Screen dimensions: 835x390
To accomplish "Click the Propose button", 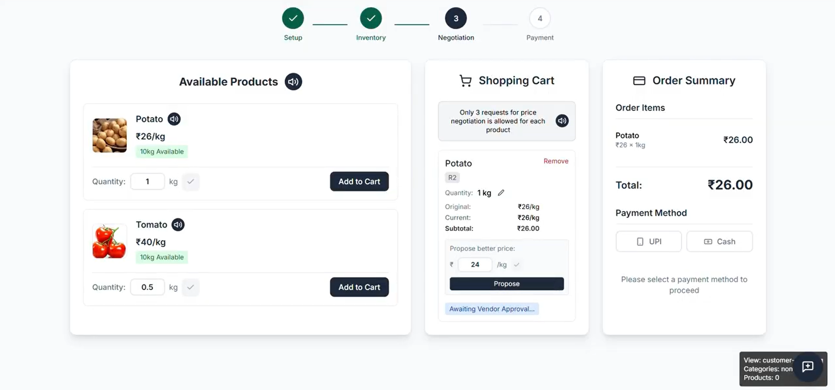I will tap(507, 284).
